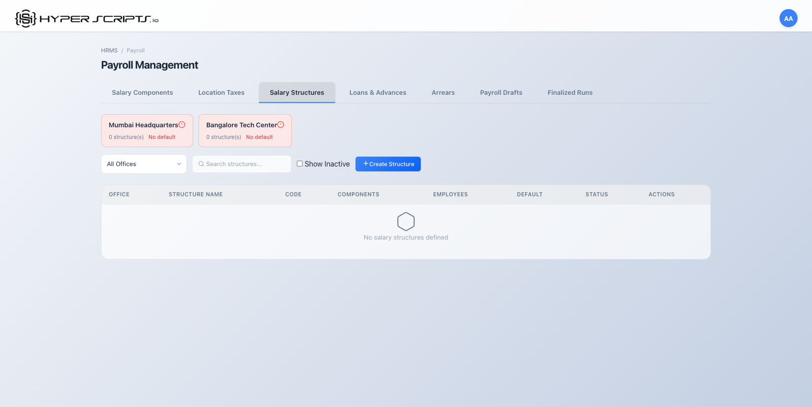Go to the Loans & Advances tab
The width and height of the screenshot is (812, 407).
378,92
